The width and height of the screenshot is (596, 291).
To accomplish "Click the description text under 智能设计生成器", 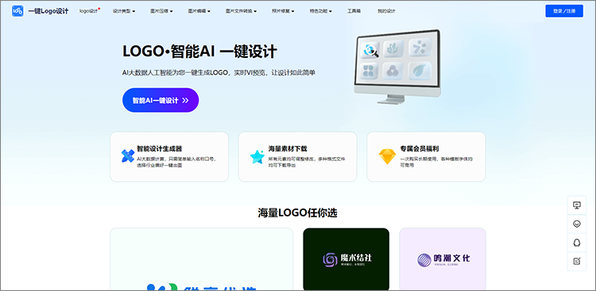I will tap(176, 163).
